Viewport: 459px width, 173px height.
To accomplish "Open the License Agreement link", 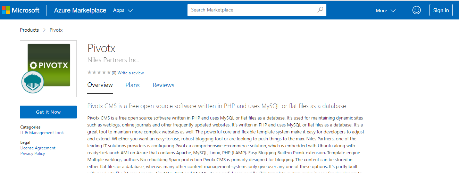I will coord(38,148).
